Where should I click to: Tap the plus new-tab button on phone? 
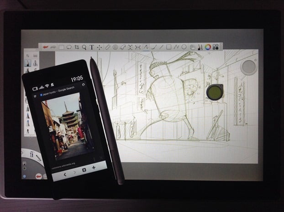pyautogui.click(x=94, y=167)
